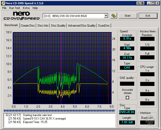Select the Create Disc tab
The height and width of the screenshot is (130, 161).
28,25
